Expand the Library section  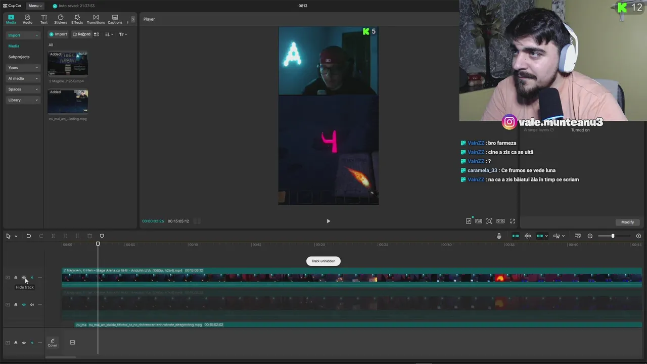(23, 100)
